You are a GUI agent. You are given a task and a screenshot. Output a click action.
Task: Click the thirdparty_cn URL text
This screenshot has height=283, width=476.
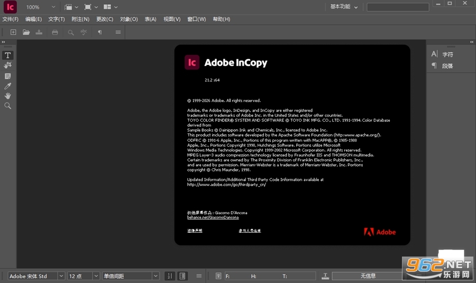[x=226, y=185]
